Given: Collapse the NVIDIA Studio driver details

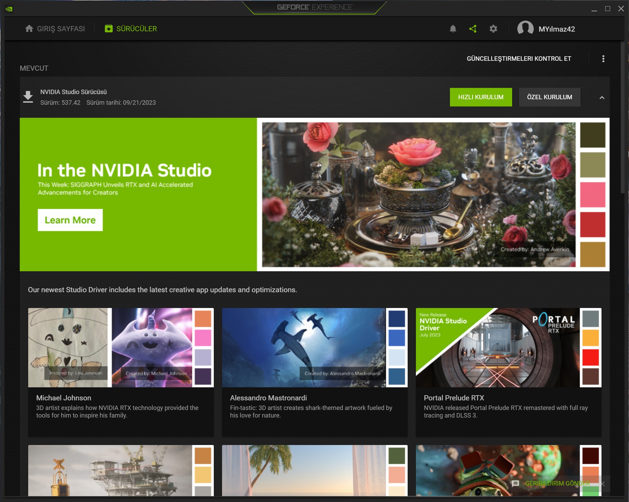Looking at the screenshot, I should click(x=602, y=98).
